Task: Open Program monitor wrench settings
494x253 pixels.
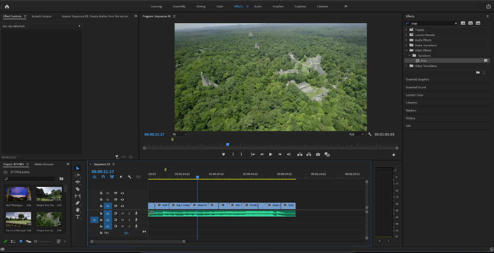Action: pos(370,134)
